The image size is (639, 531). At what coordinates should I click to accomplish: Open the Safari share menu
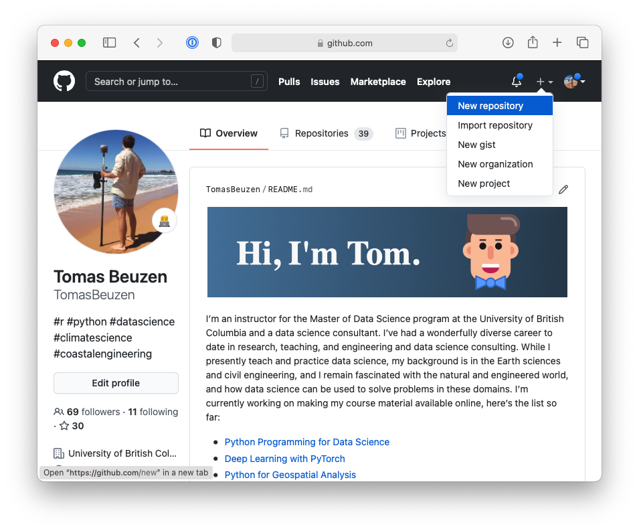[533, 42]
